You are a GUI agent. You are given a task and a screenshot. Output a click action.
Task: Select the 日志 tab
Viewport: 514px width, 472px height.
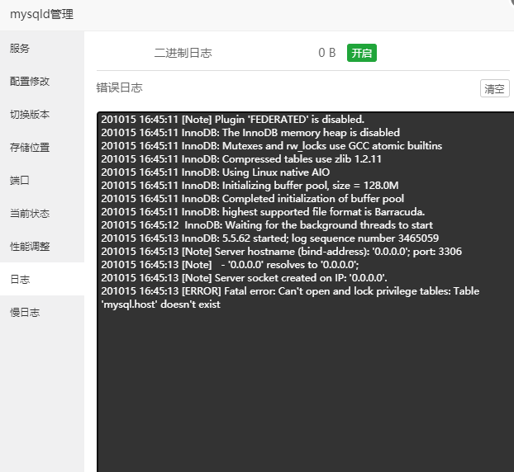point(42,279)
